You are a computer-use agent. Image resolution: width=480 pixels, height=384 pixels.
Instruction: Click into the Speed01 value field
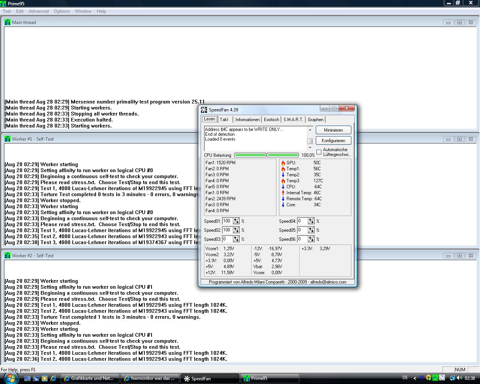[x=227, y=221]
